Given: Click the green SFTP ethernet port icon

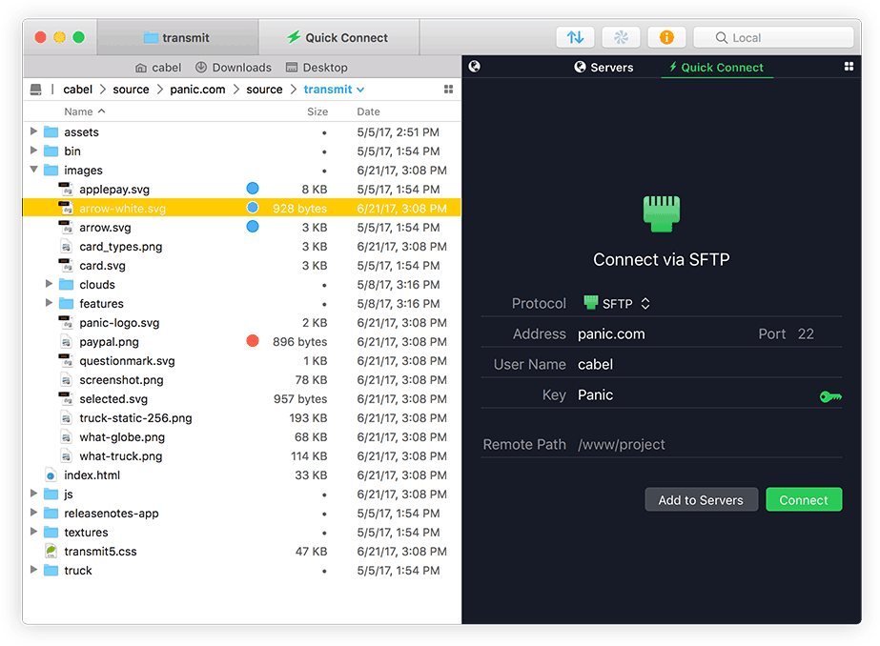Looking at the screenshot, I should [x=661, y=213].
